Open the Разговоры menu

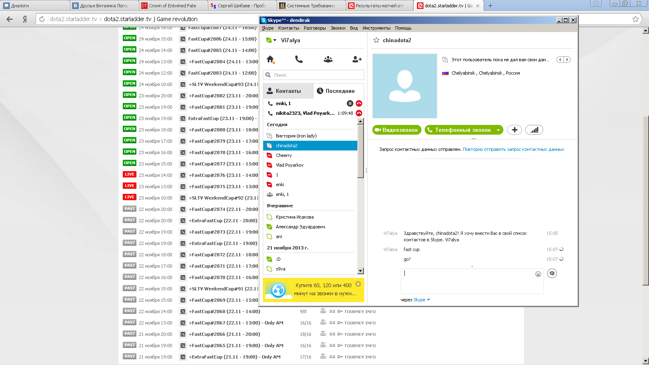tap(315, 28)
